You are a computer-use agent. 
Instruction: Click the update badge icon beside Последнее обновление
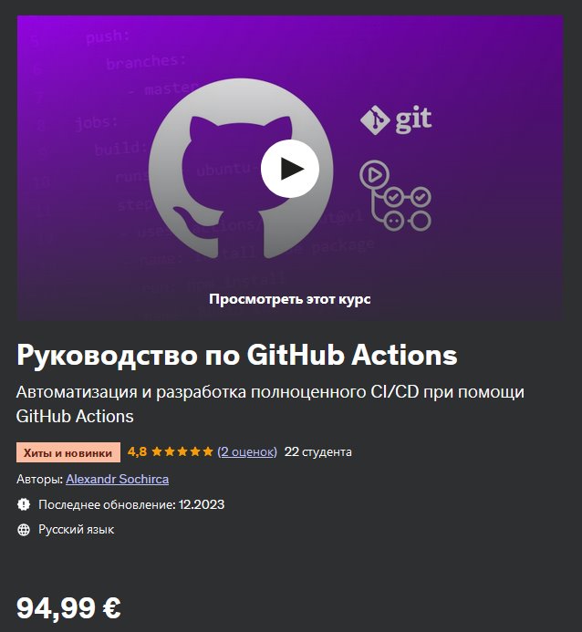pyautogui.click(x=24, y=504)
